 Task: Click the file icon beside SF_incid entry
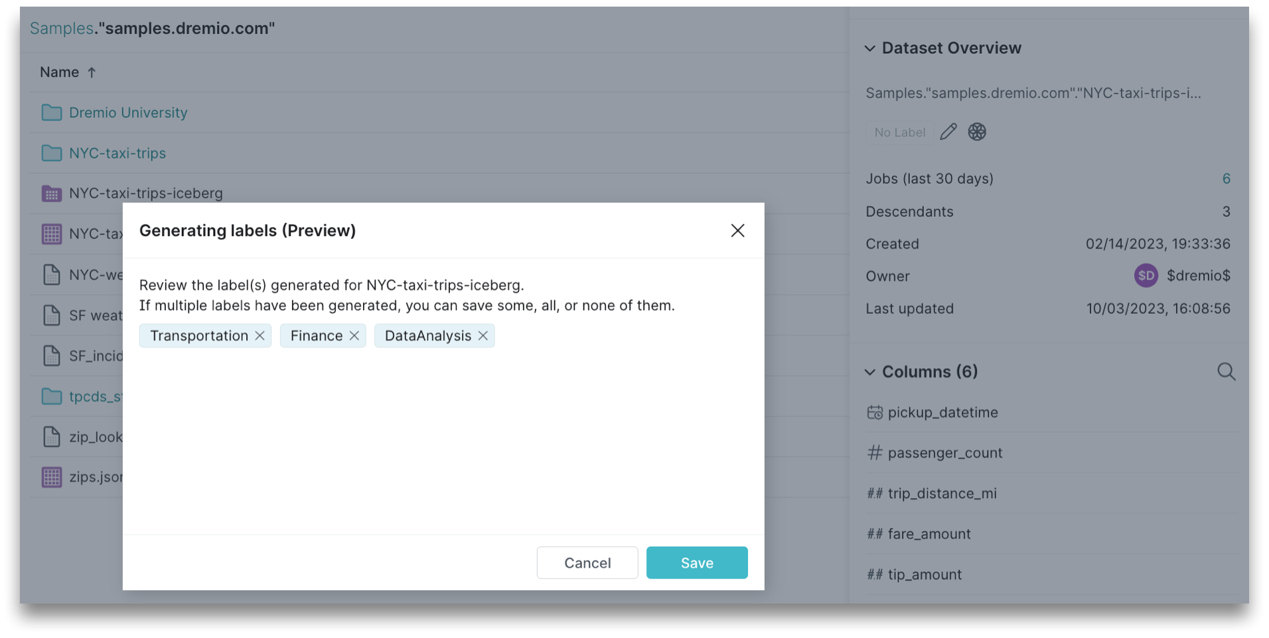[x=51, y=355]
